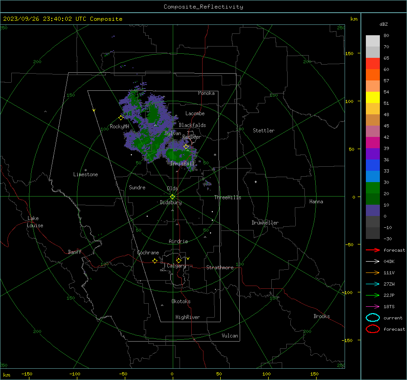Select the yellow diamond marker under RedDeer
The image size is (407, 380).
point(186,146)
